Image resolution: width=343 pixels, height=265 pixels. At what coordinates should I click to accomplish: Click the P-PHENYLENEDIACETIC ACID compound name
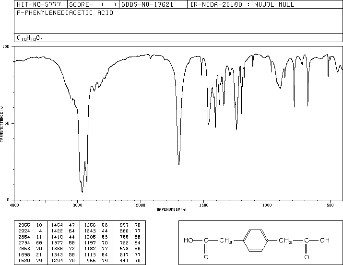[65, 13]
